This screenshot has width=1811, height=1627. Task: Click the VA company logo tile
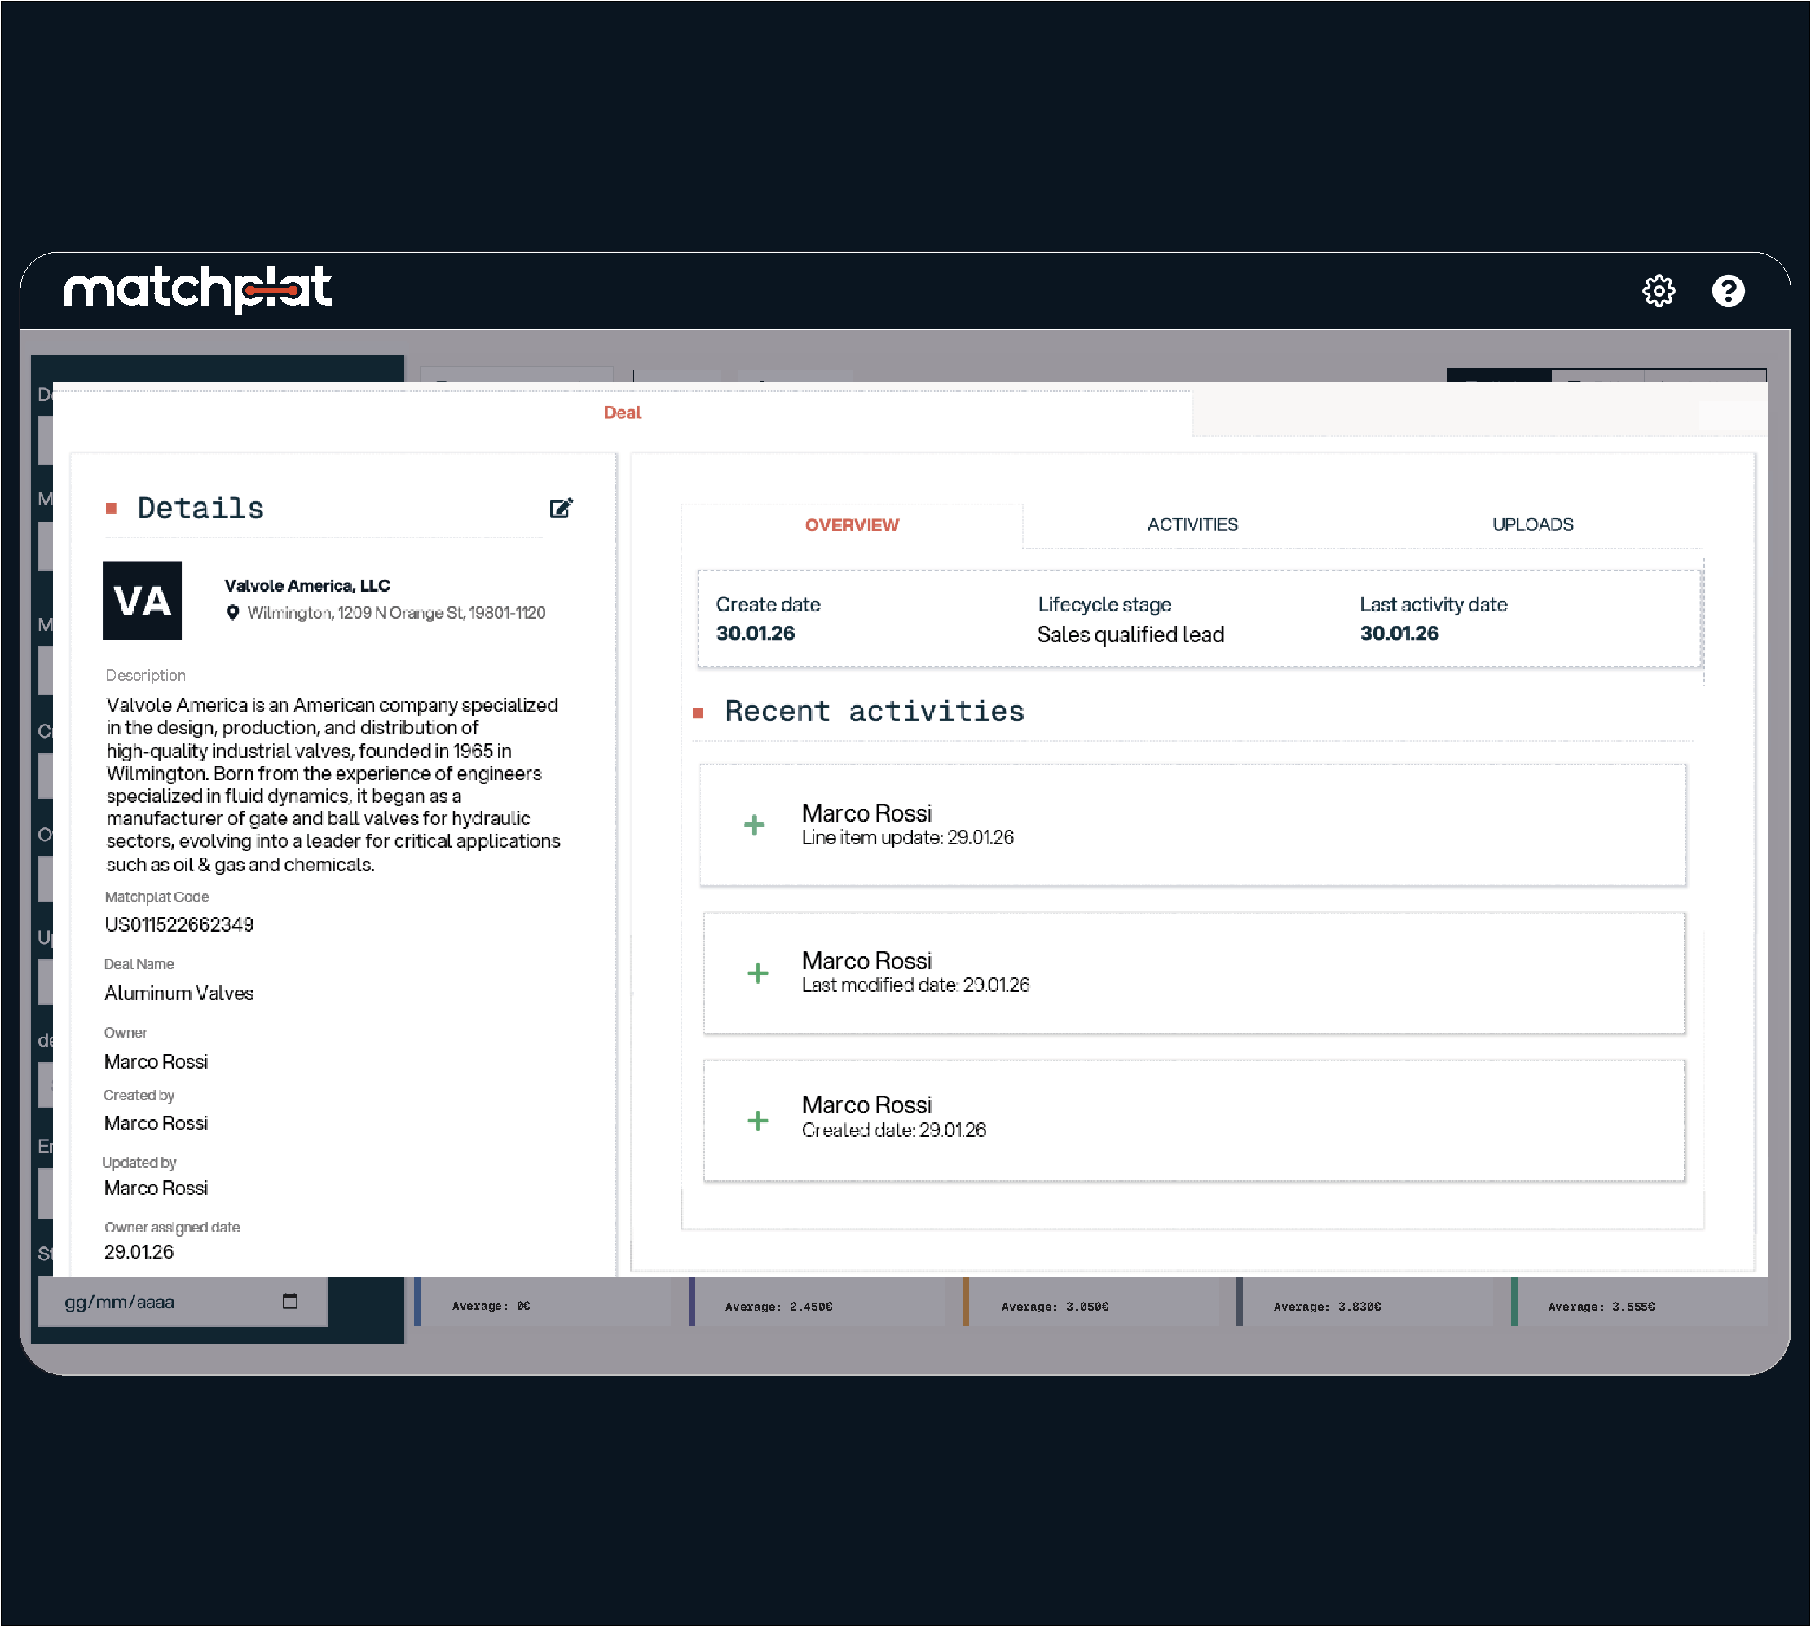click(x=142, y=600)
